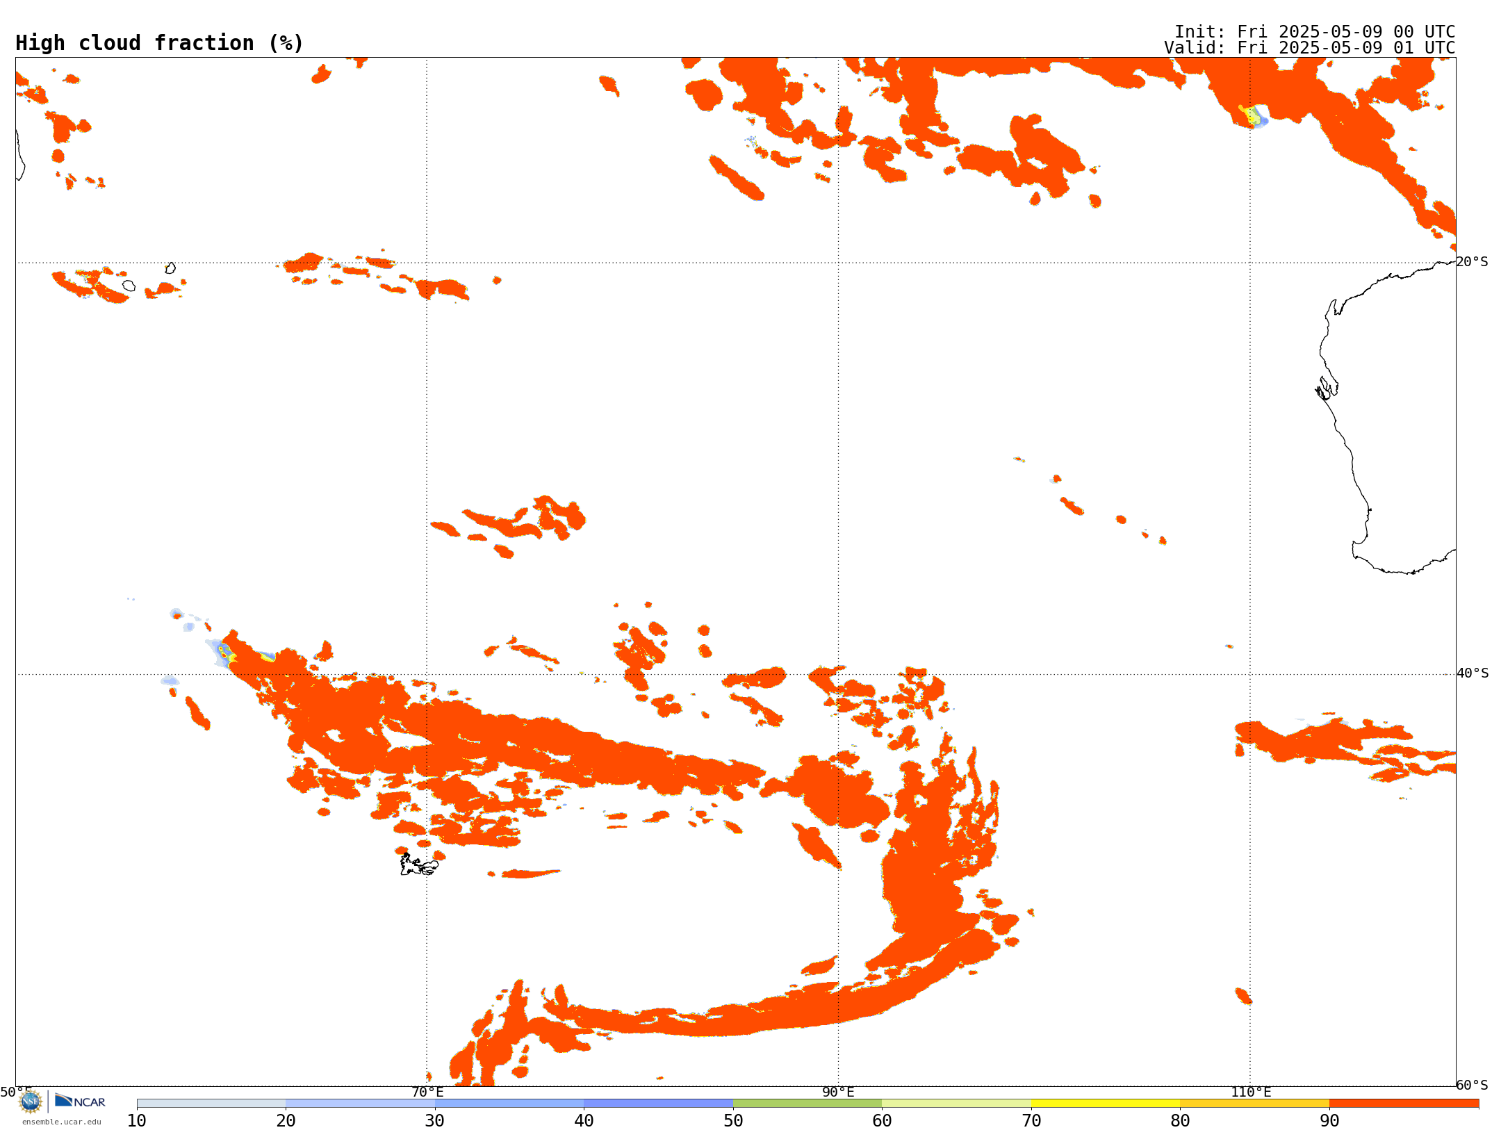Click the colorbar tick label 50

coord(733,1121)
